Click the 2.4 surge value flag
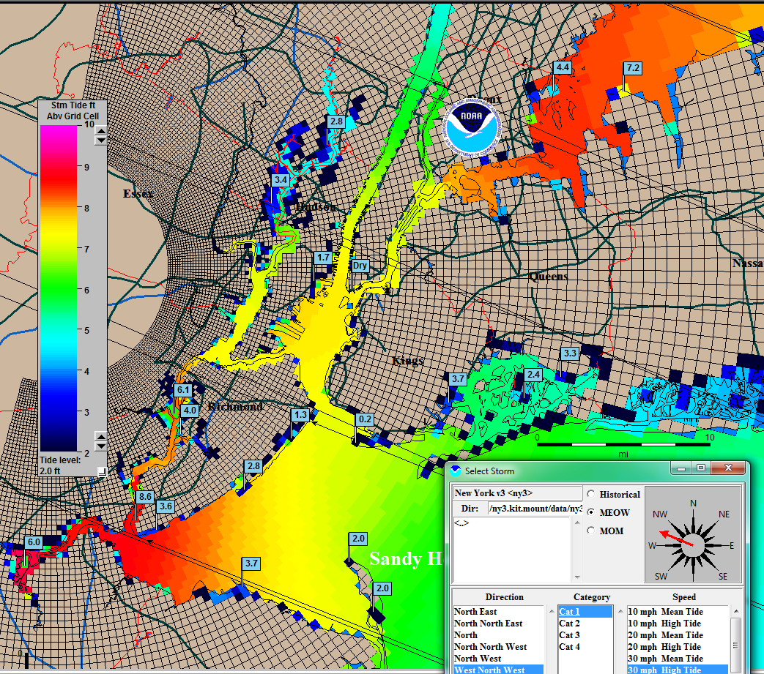 pos(533,374)
